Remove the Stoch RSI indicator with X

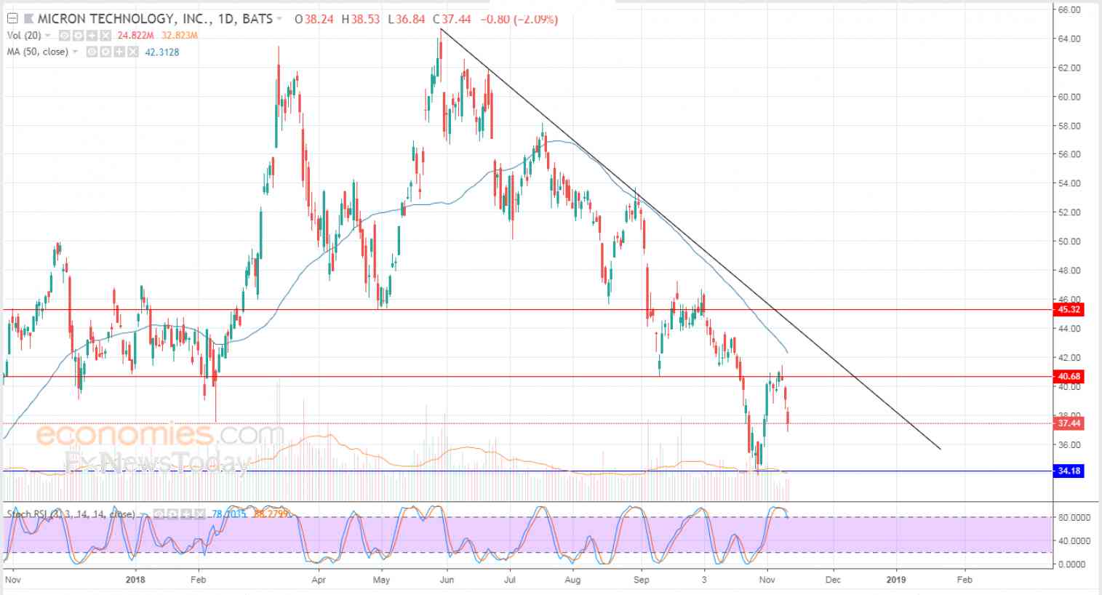(x=200, y=514)
